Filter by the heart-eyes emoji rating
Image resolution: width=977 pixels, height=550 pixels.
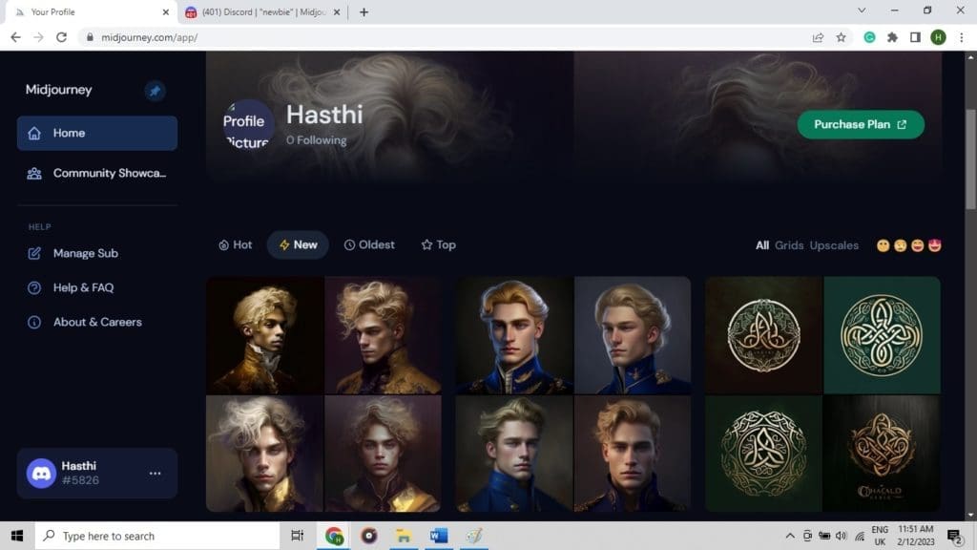point(935,245)
